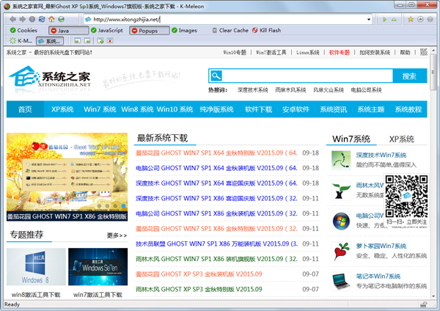Open XP系统 in navigation bar
Screen dimensions: 440x311
click(x=62, y=109)
